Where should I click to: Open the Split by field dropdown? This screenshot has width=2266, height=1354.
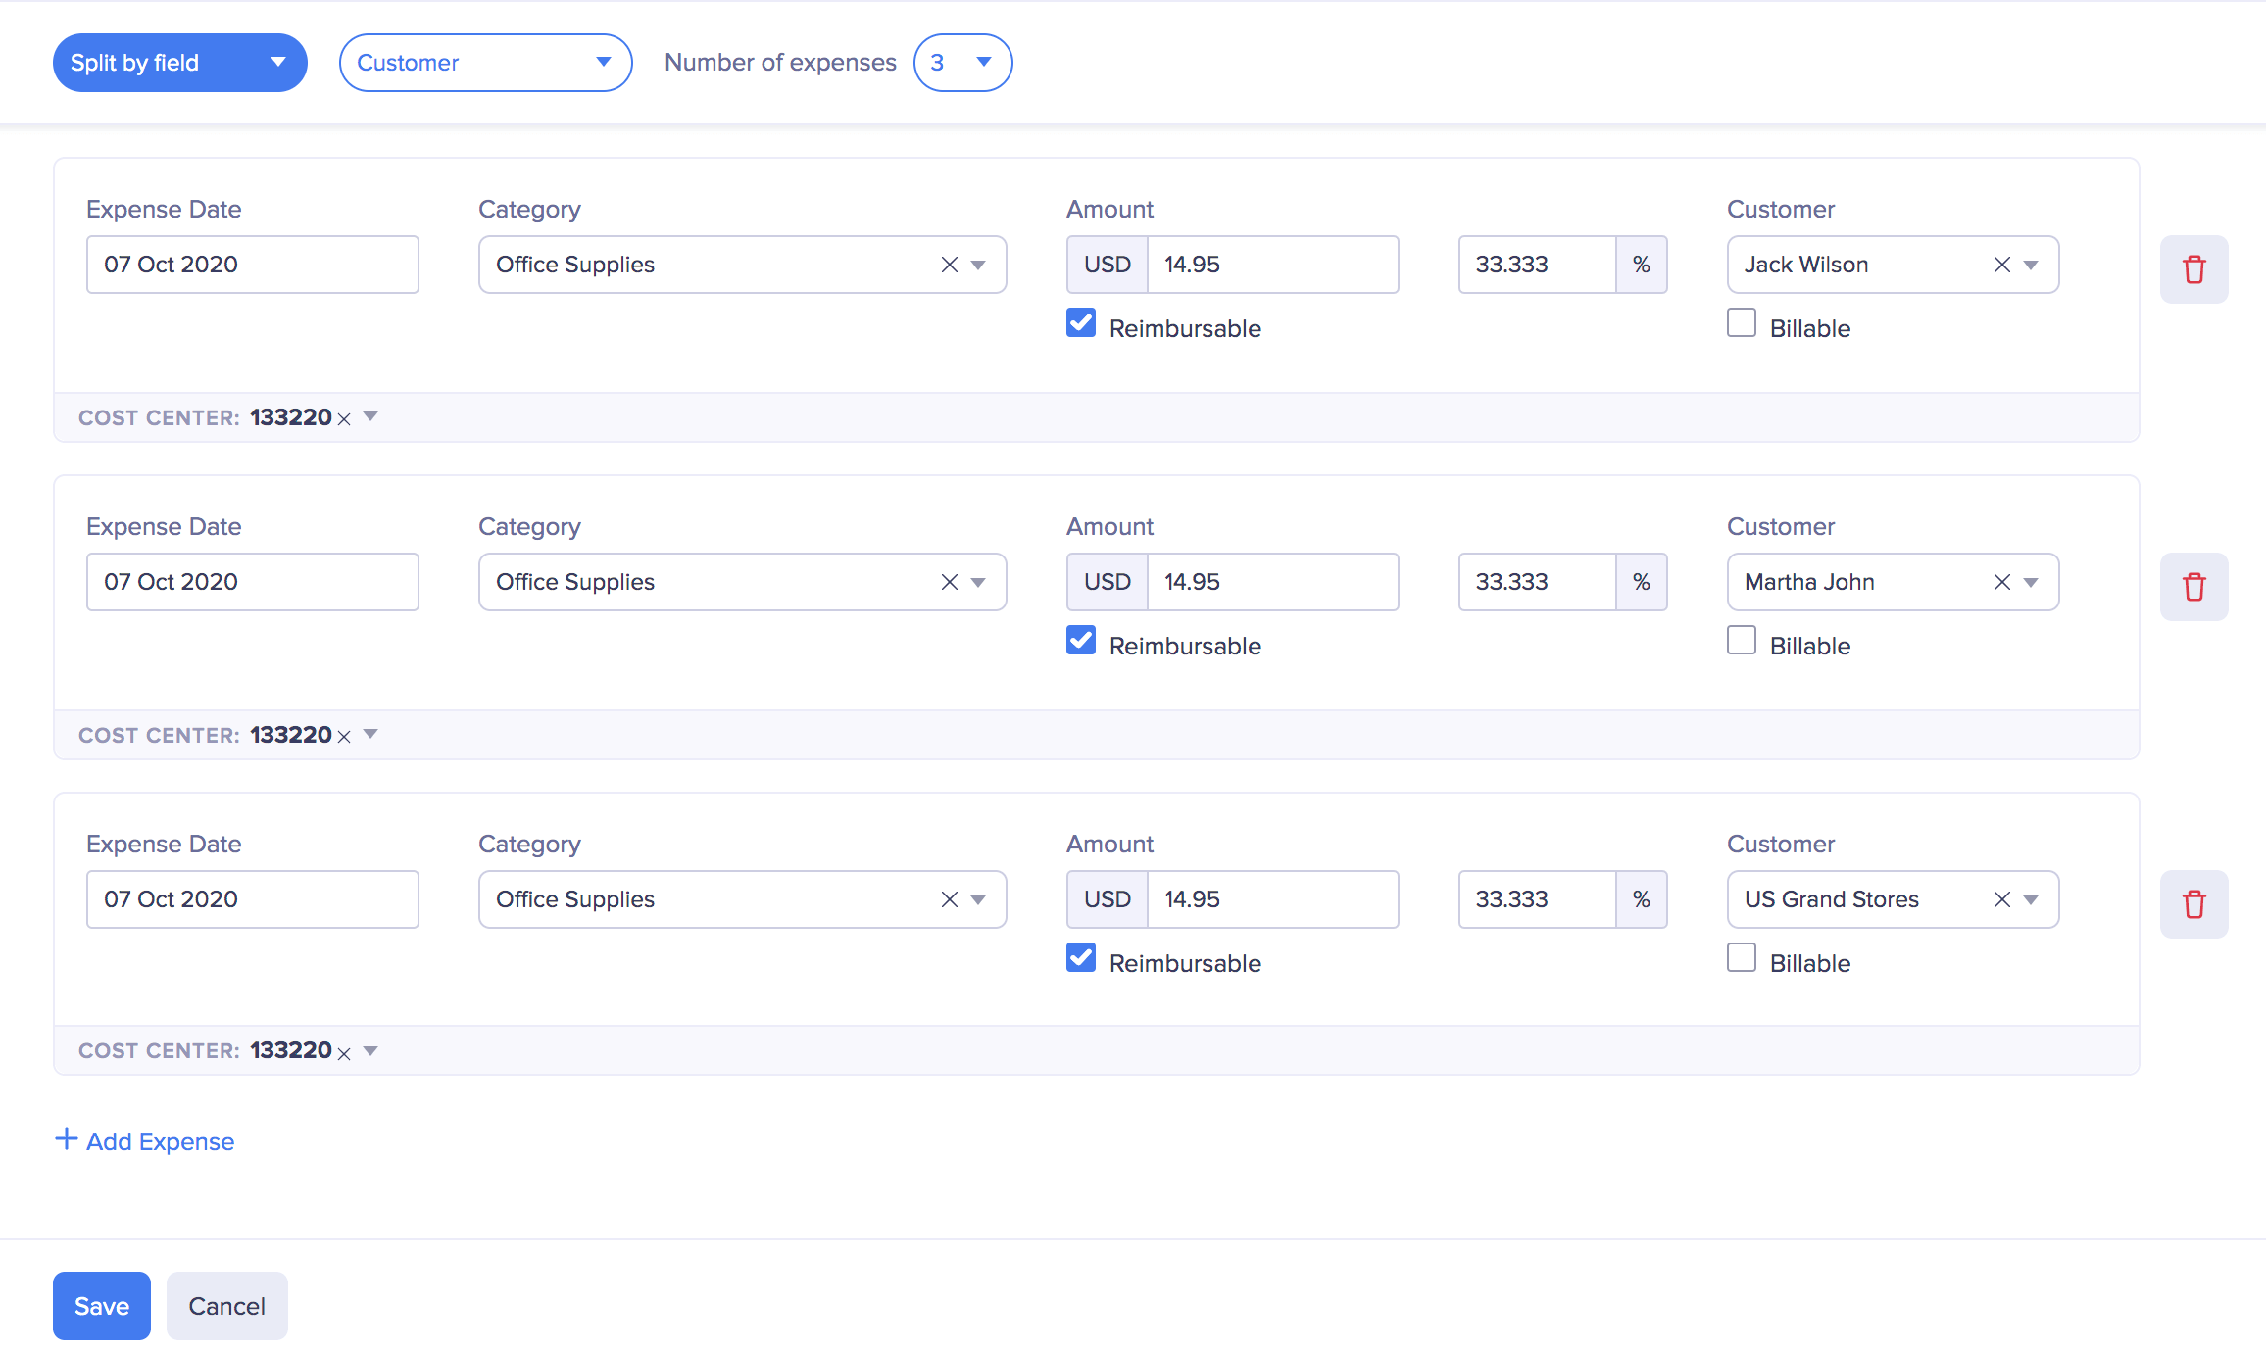180,63
